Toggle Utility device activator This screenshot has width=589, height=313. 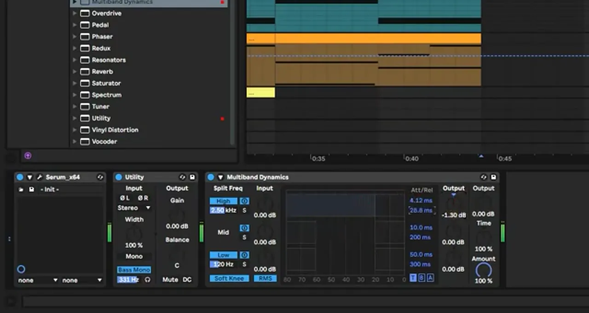click(119, 177)
